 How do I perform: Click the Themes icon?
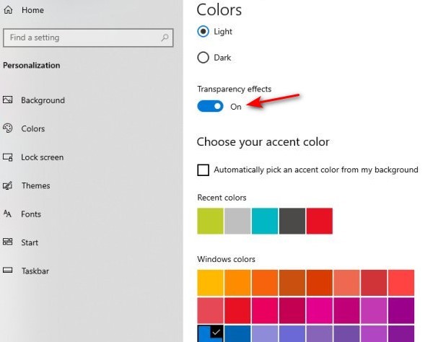point(8,185)
